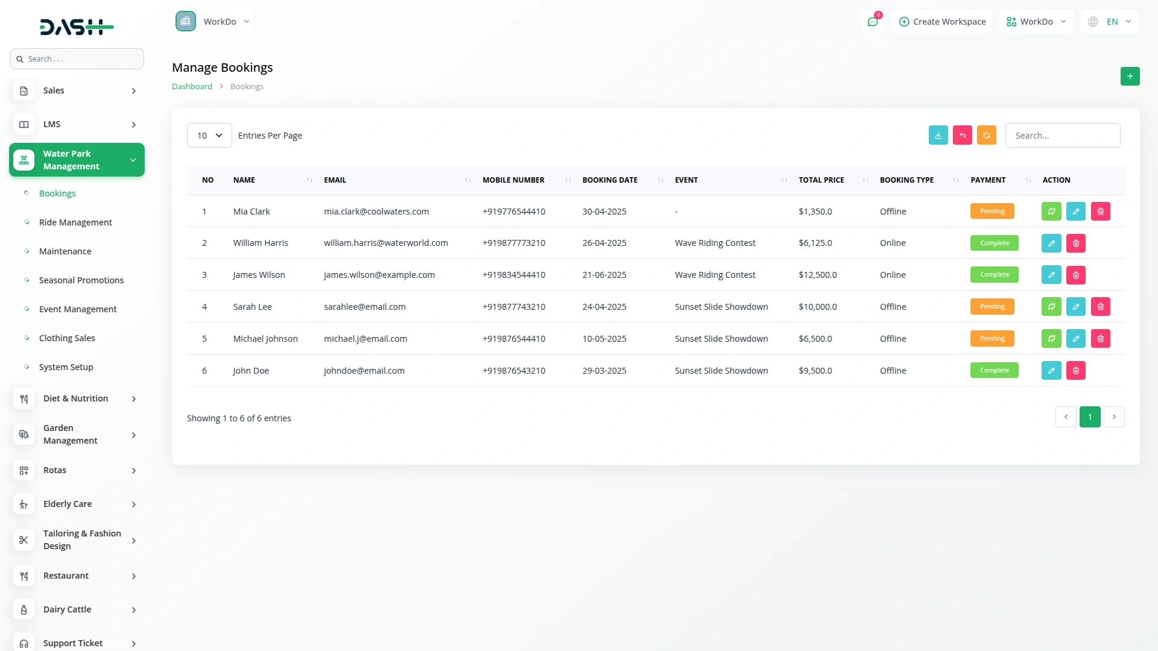Click the next page arrow in pagination

[x=1113, y=417]
